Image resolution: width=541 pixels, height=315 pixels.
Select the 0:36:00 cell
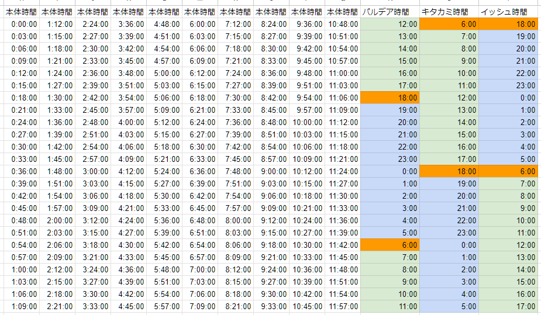[22, 171]
